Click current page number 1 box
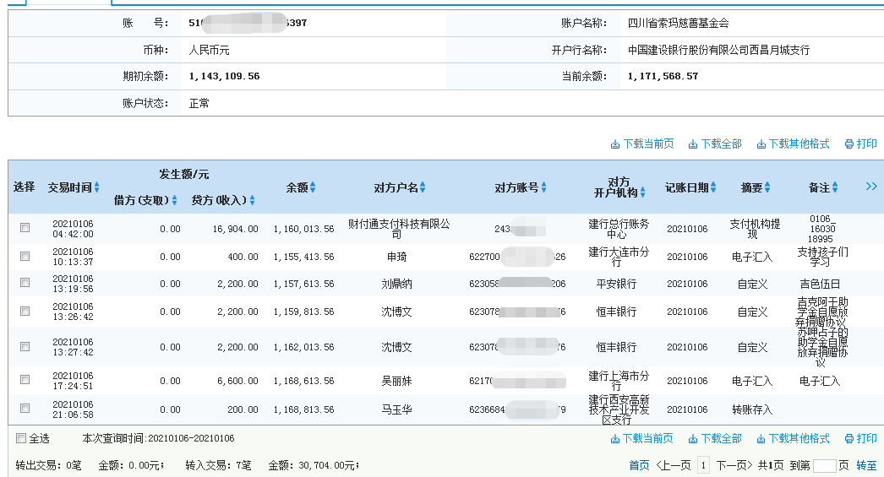The image size is (884, 477). click(x=704, y=466)
